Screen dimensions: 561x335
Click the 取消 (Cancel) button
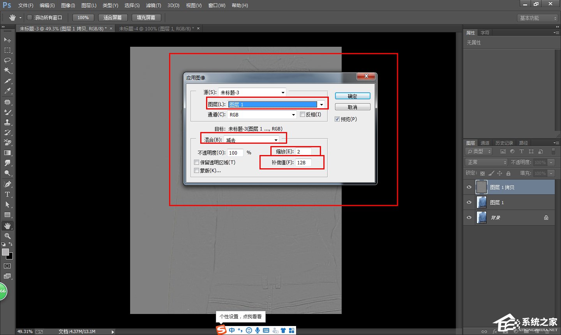point(352,107)
